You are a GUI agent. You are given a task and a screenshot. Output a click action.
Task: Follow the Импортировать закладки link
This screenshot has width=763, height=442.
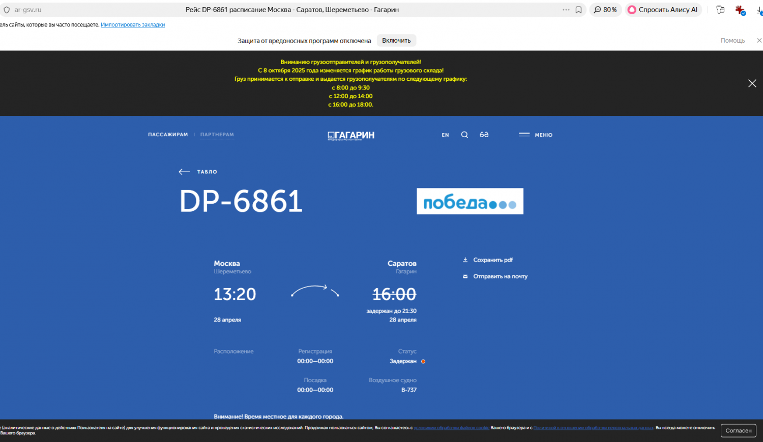133,25
